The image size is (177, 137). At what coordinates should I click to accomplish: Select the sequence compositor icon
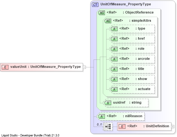pos(108,127)
